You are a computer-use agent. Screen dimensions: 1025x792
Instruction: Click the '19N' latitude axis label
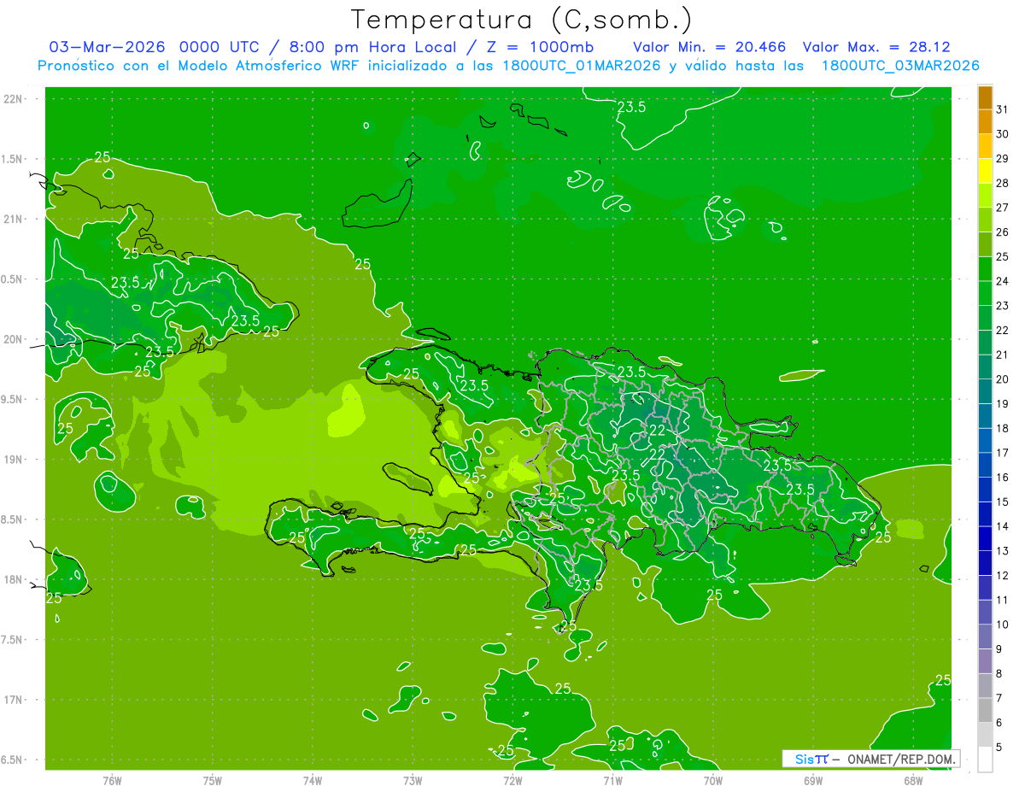tap(15, 460)
